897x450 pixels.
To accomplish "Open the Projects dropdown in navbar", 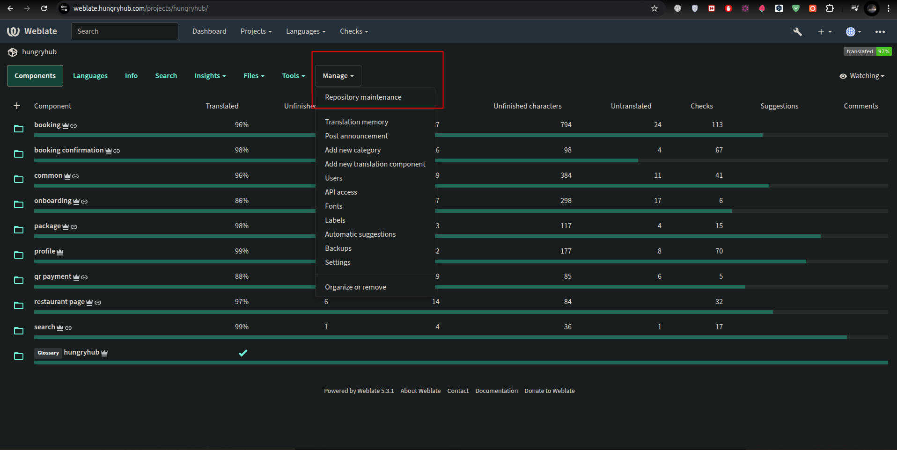I will tap(256, 31).
